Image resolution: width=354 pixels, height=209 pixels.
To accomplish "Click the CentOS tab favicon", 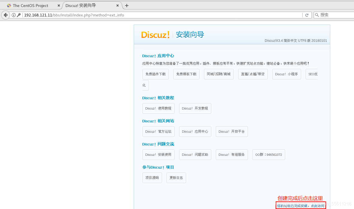I will coord(9,6).
